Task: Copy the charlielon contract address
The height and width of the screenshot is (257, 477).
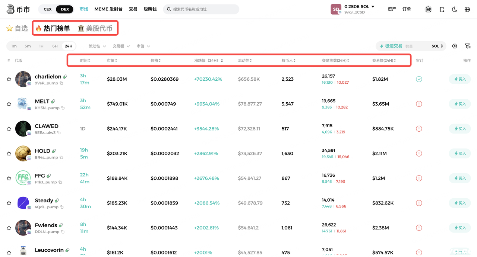Action: pos(61,83)
